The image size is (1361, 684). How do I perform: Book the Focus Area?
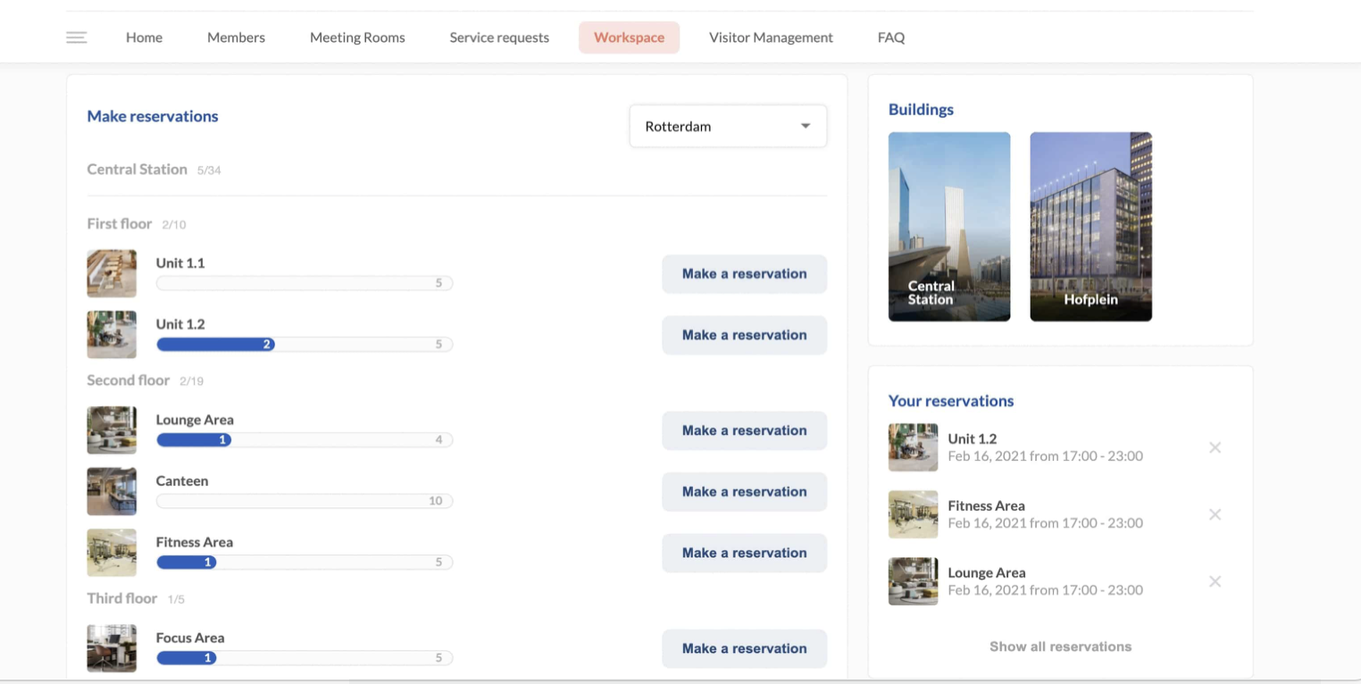(744, 648)
